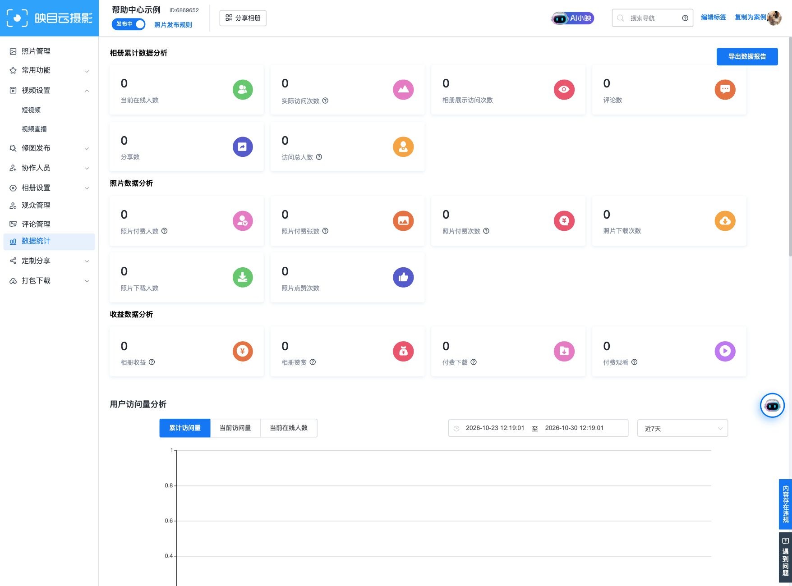Click the orange comment bubble icon
This screenshot has width=792, height=586.
[725, 89]
